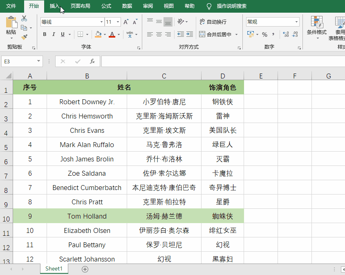Align cell text right
The image size is (345, 275).
click(168, 34)
